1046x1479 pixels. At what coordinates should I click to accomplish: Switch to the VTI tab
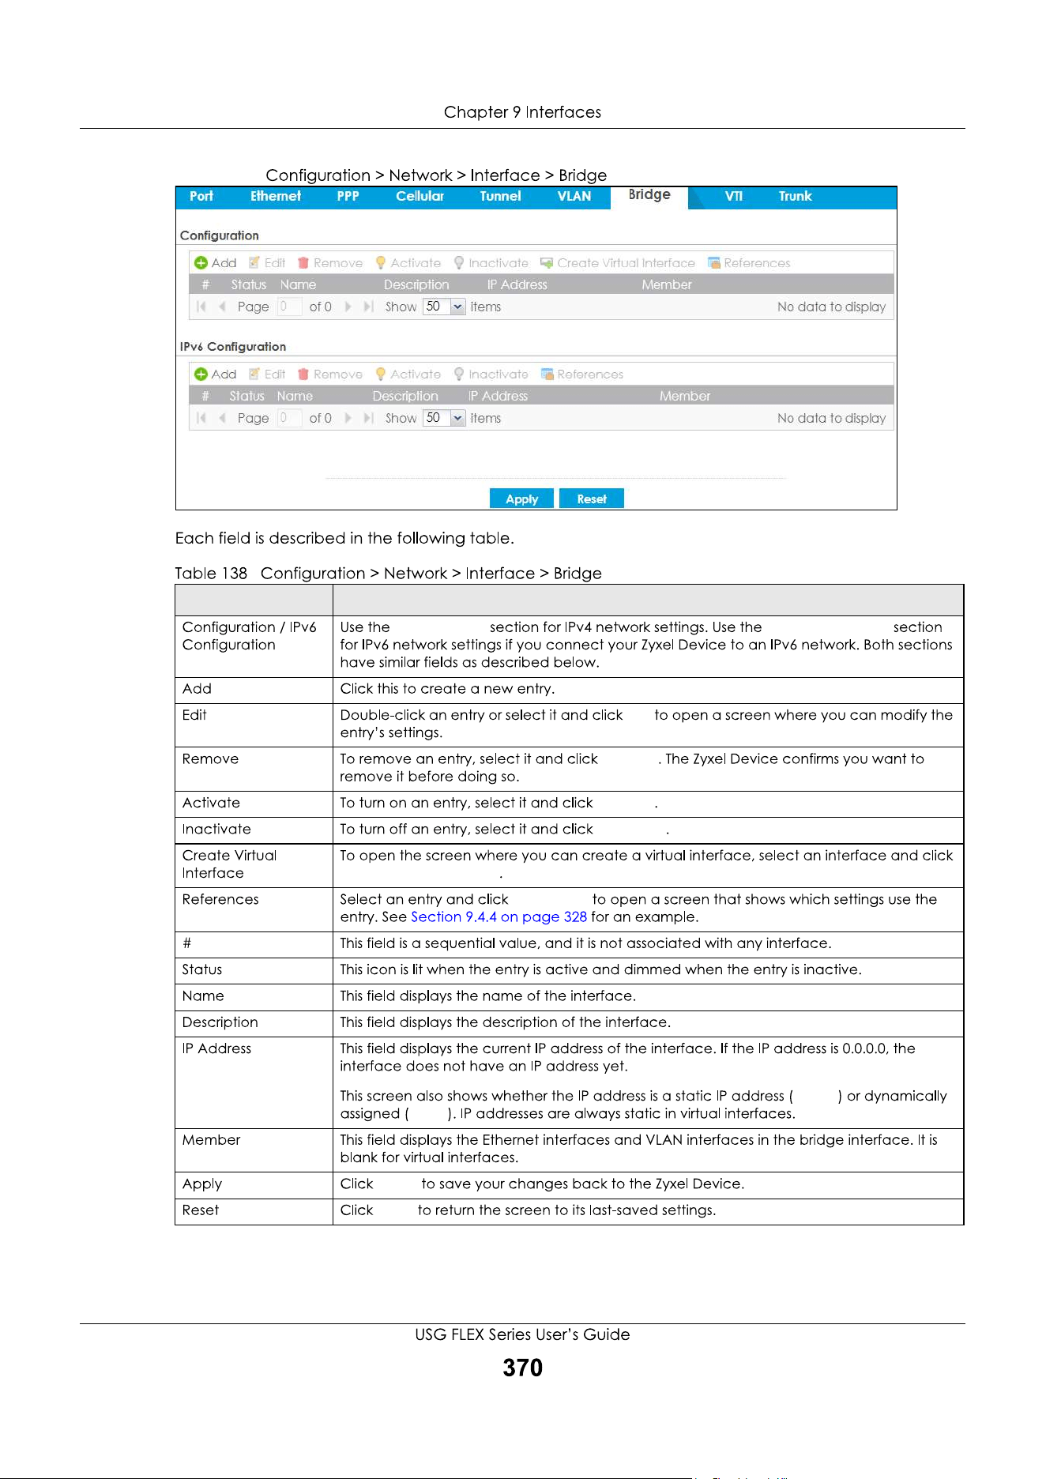click(734, 197)
